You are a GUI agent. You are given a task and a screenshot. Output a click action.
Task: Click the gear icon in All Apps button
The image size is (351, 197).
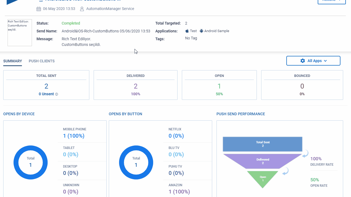pos(303,61)
